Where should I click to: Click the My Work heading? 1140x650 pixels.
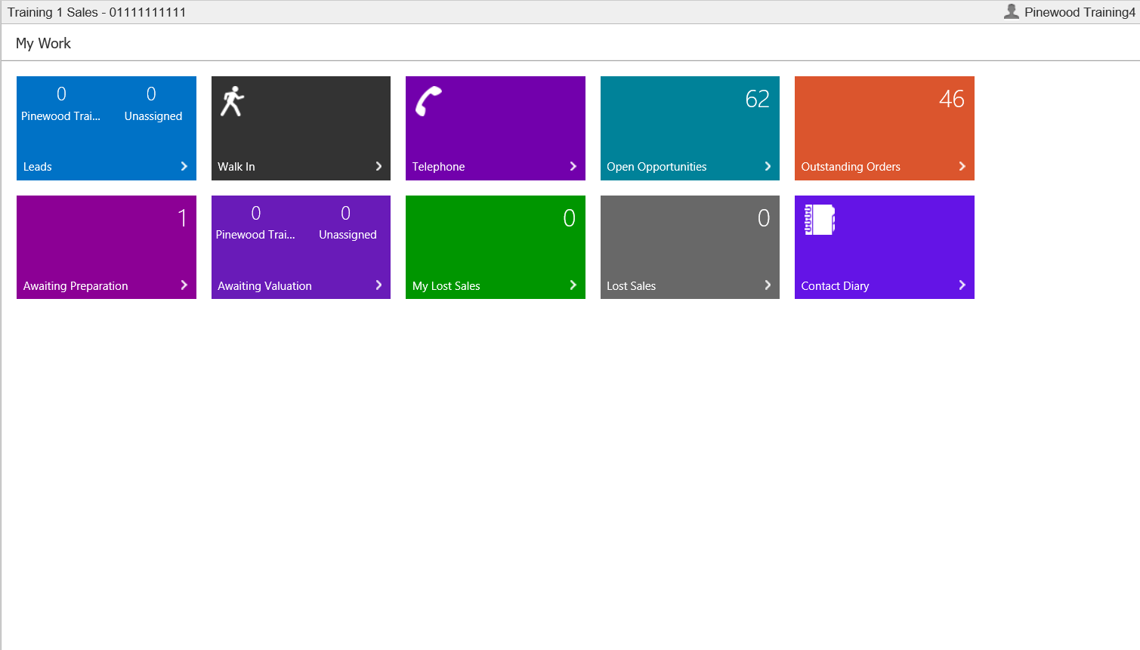[43, 43]
